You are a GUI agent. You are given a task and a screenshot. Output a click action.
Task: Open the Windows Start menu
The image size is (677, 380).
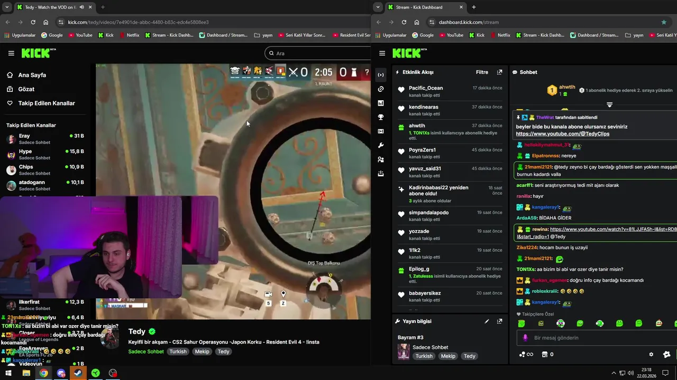[x=8, y=373]
